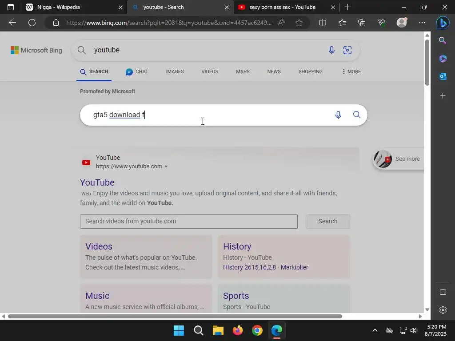455x341 pixels.
Task: Click the horizontal page scrollbar thumb
Action: click(175, 316)
